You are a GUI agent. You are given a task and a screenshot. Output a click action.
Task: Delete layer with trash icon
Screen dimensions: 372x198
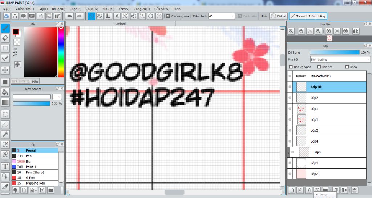pyautogui.click(x=355, y=190)
